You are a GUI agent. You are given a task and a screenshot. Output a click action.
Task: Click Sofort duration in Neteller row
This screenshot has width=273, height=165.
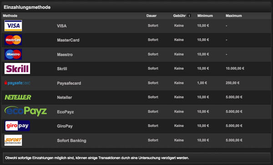pyautogui.click(x=153, y=97)
